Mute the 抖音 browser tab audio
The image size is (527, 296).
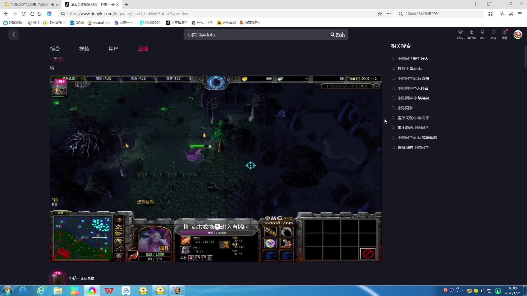pyautogui.click(x=113, y=4)
